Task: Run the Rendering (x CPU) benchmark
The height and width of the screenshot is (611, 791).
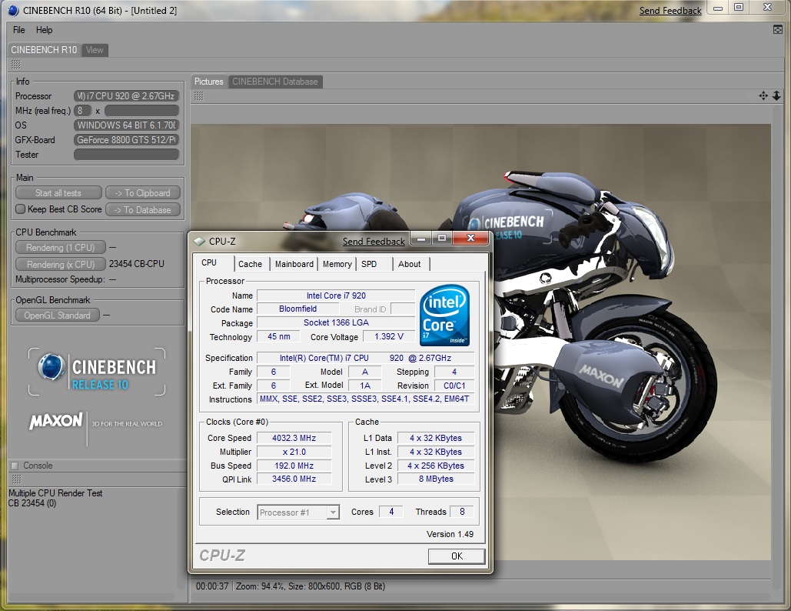Action: pyautogui.click(x=61, y=264)
